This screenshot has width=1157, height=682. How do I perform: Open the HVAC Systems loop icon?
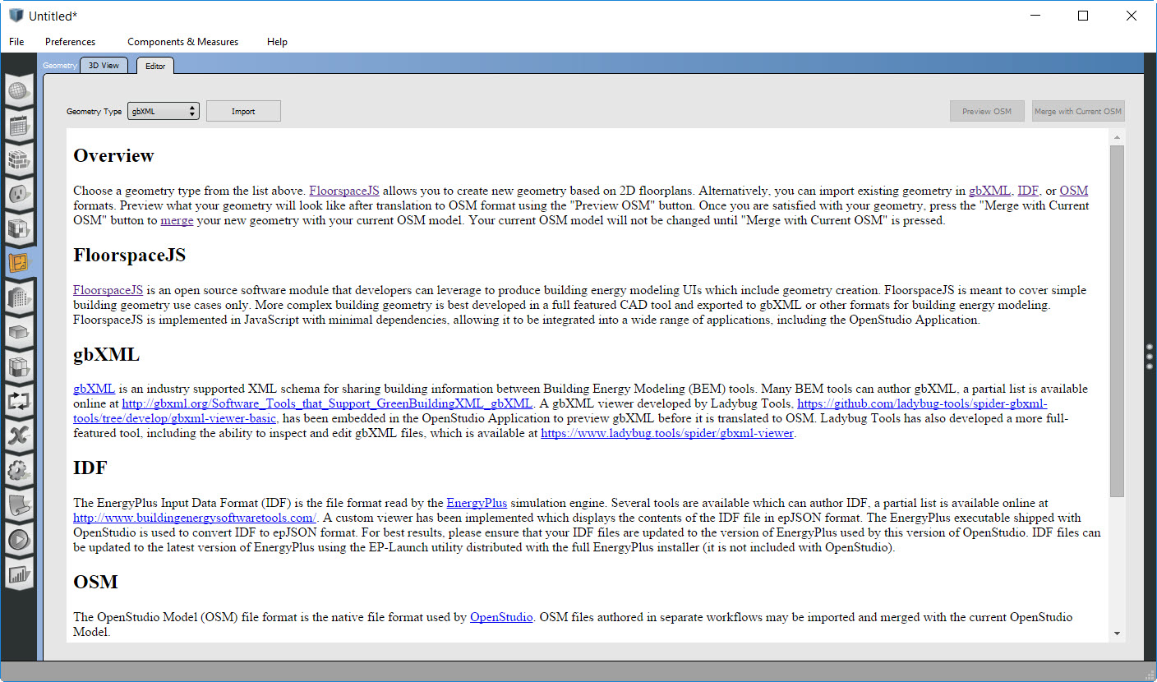[19, 401]
